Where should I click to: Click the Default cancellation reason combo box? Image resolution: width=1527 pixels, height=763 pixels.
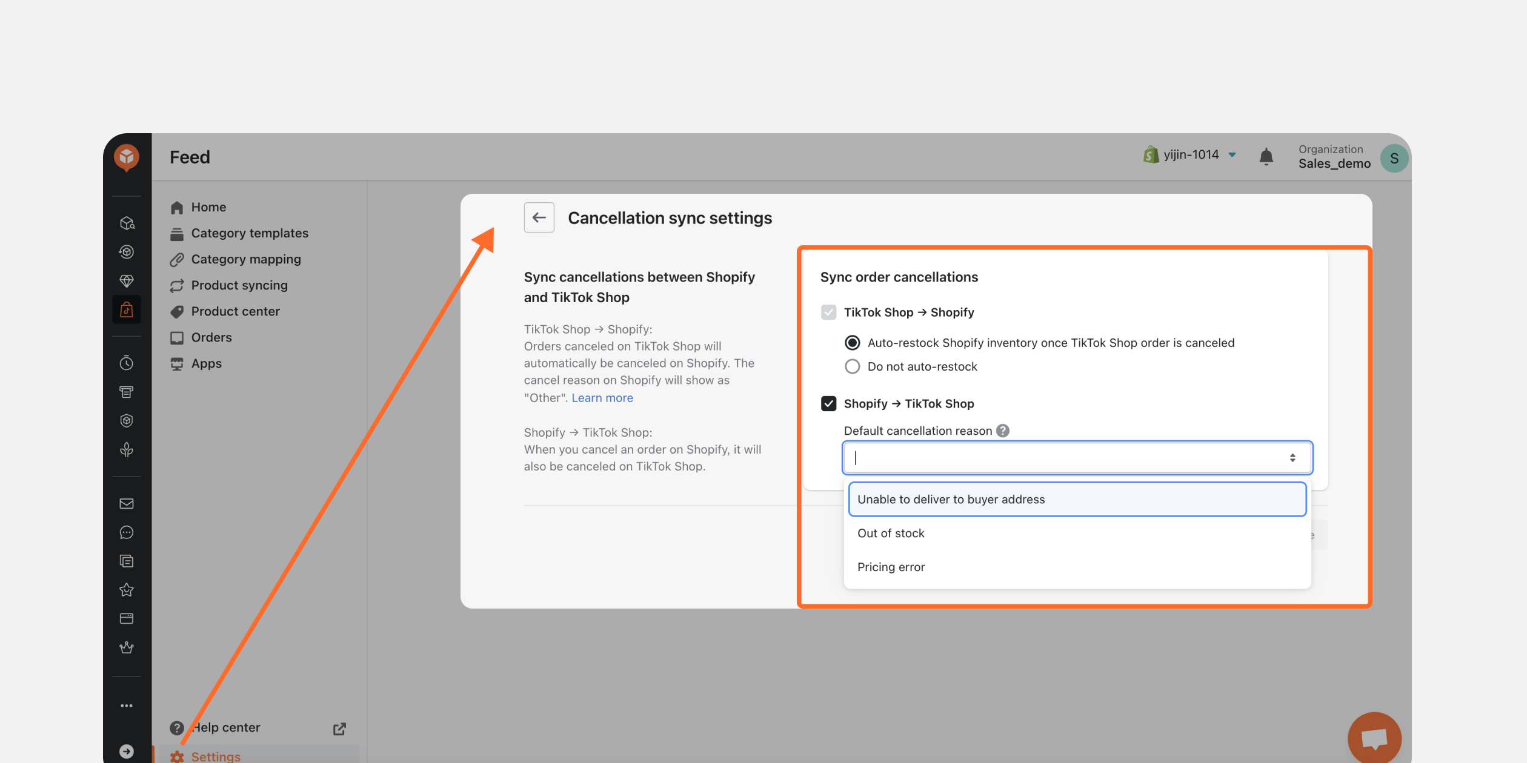1077,458
